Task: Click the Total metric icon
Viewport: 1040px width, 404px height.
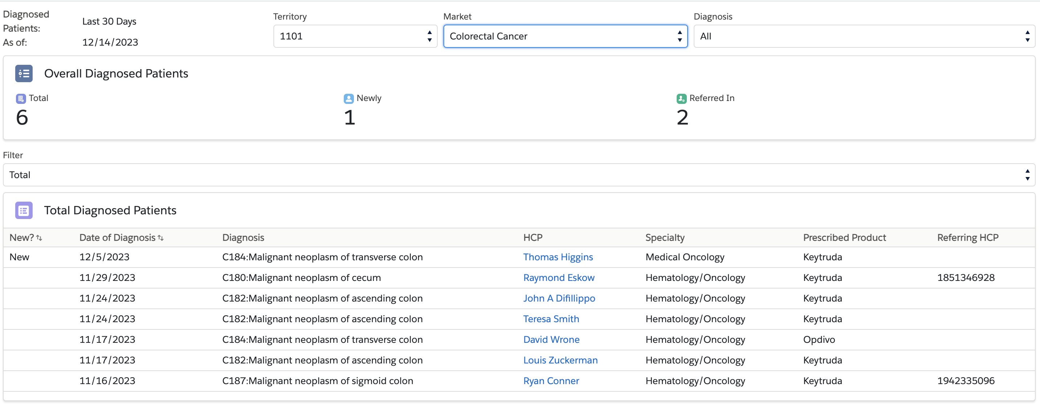Action: click(21, 98)
